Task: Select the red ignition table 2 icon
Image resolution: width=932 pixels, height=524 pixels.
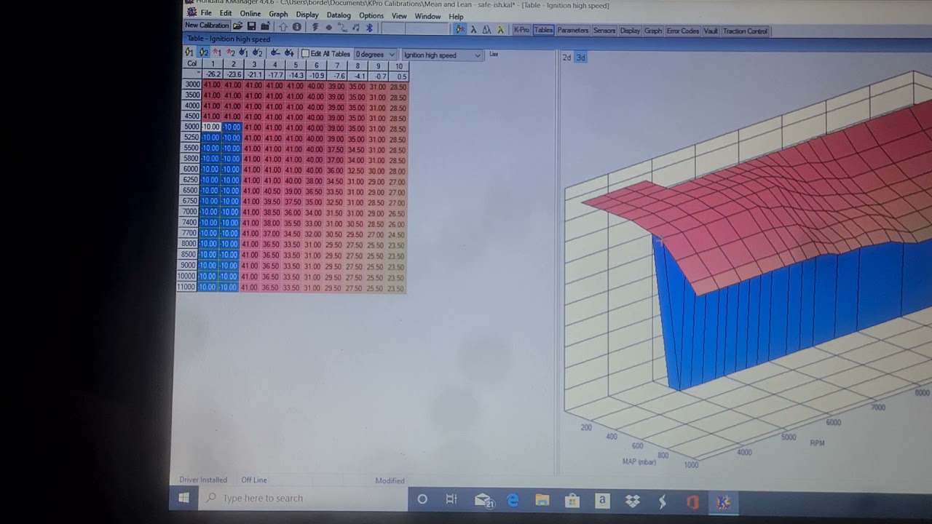Action: 231,52
